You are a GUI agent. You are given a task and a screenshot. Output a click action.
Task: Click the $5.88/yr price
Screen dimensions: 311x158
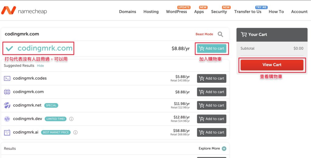tap(183, 77)
